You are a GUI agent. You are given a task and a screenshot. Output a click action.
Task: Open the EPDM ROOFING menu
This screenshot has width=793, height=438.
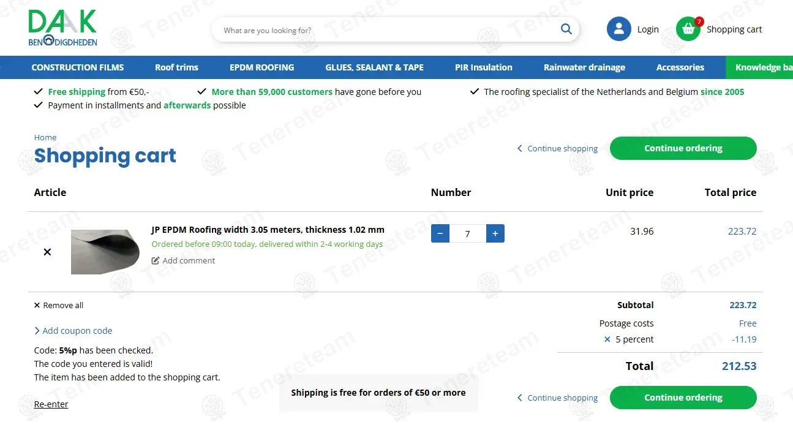[262, 67]
